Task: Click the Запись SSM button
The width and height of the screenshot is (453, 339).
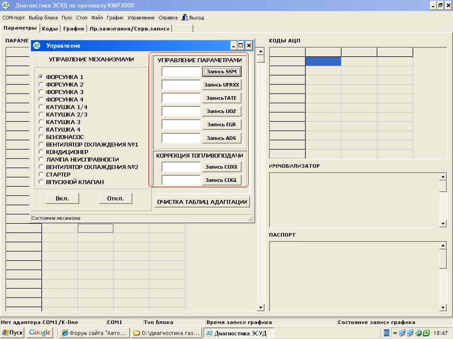Action: tap(222, 72)
